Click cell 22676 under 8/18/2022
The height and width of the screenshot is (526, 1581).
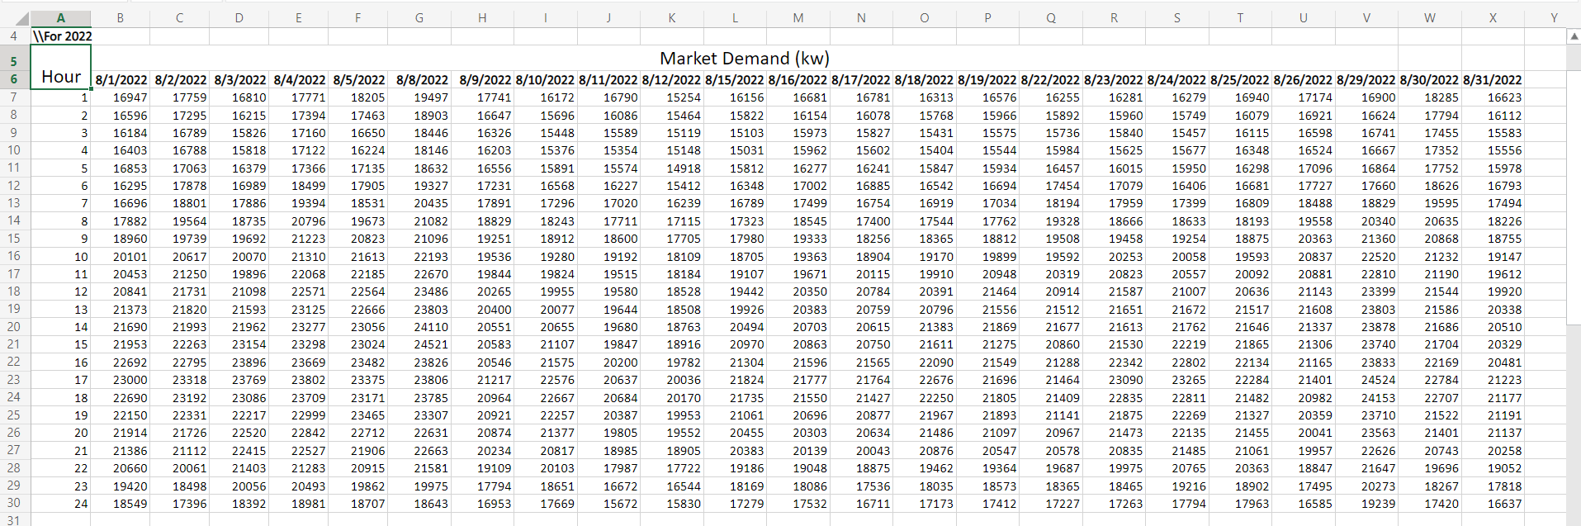(925, 380)
